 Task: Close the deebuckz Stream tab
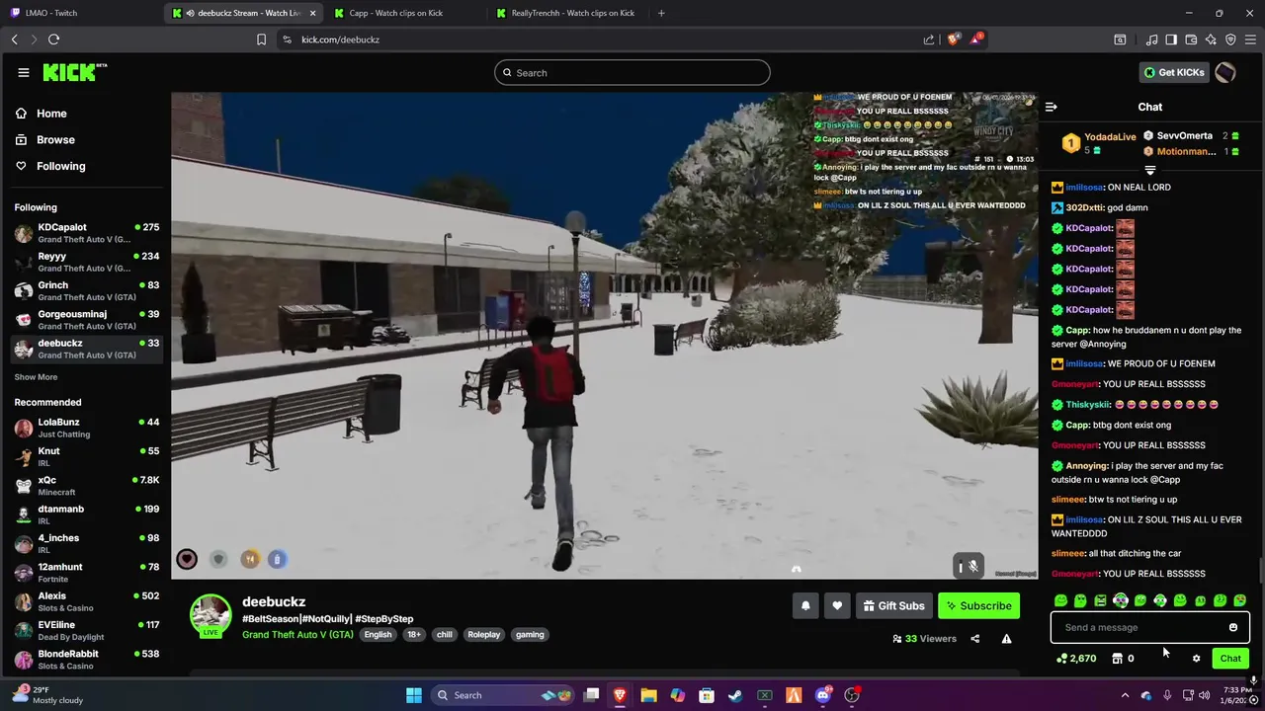click(313, 13)
